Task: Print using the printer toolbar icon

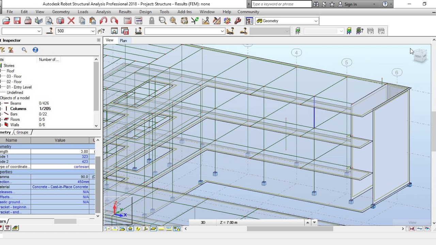Action: pyautogui.click(x=28, y=21)
